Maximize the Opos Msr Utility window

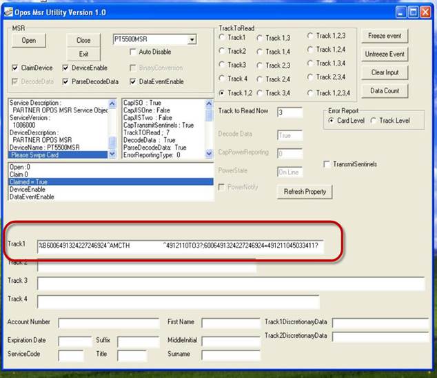point(413,12)
